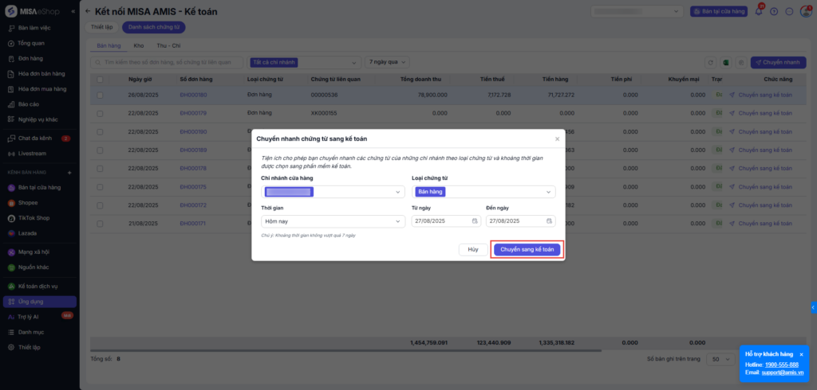Toggle the select-all checkbox in table header
Viewport: 817px width, 390px height.
[100, 80]
